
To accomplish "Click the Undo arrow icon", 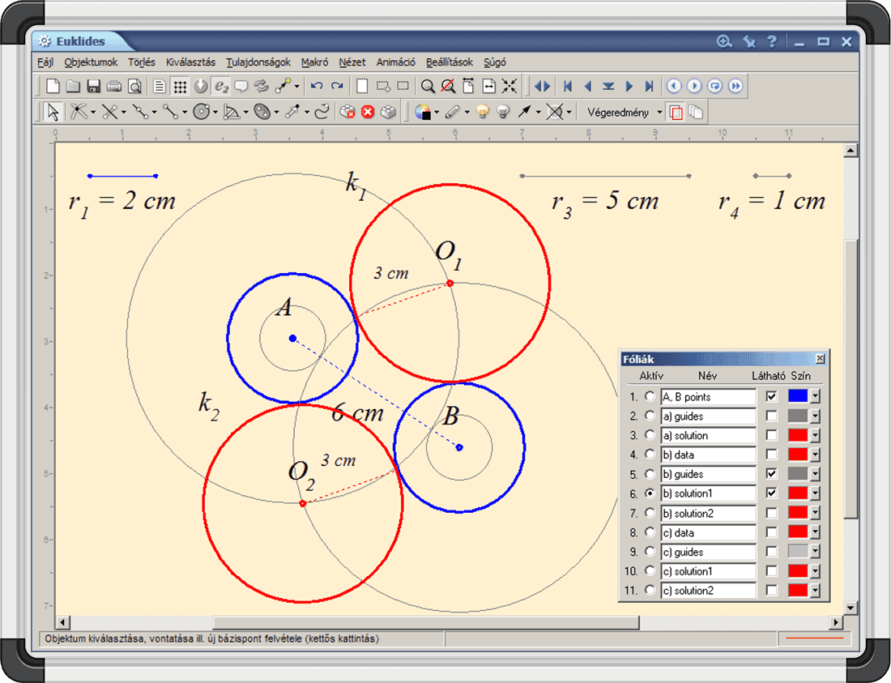I will click(x=317, y=86).
